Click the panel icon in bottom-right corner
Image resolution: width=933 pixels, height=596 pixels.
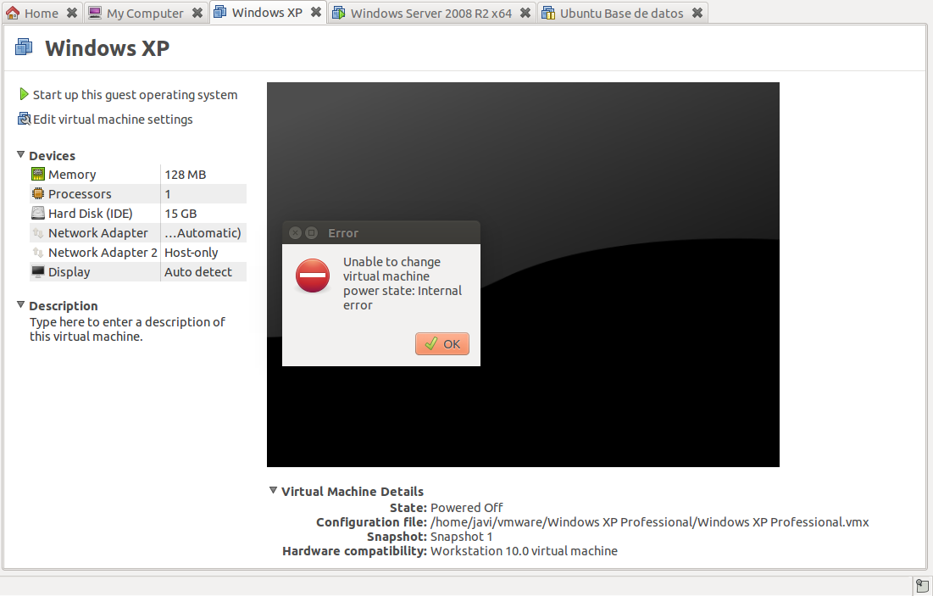[x=921, y=585]
